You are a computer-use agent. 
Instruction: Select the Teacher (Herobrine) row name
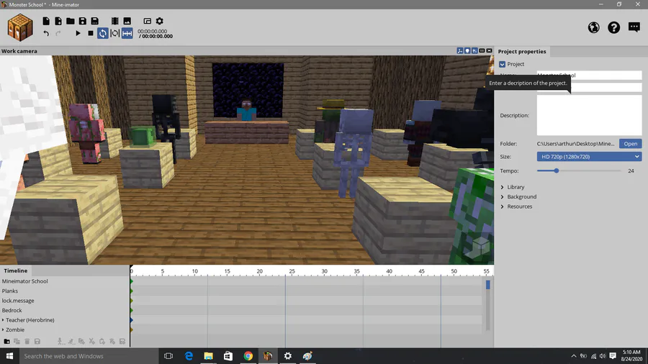tap(30, 320)
